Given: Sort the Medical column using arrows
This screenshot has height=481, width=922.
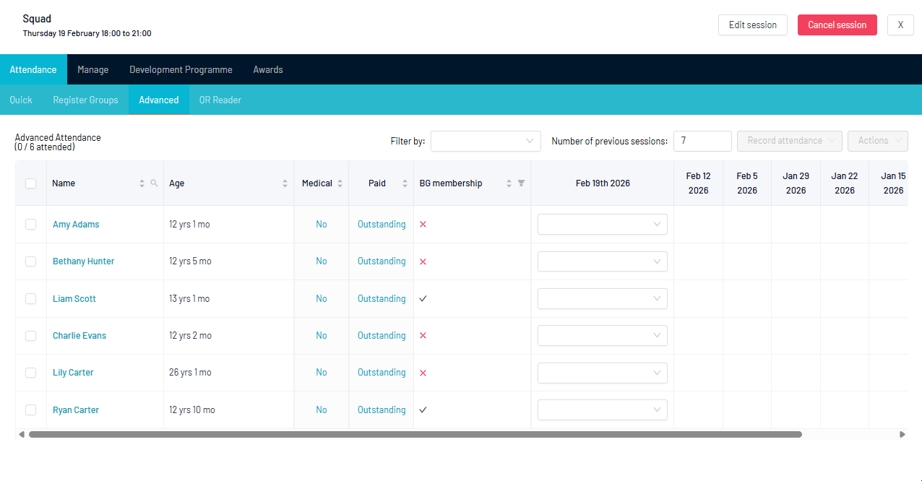Looking at the screenshot, I should coord(340,183).
